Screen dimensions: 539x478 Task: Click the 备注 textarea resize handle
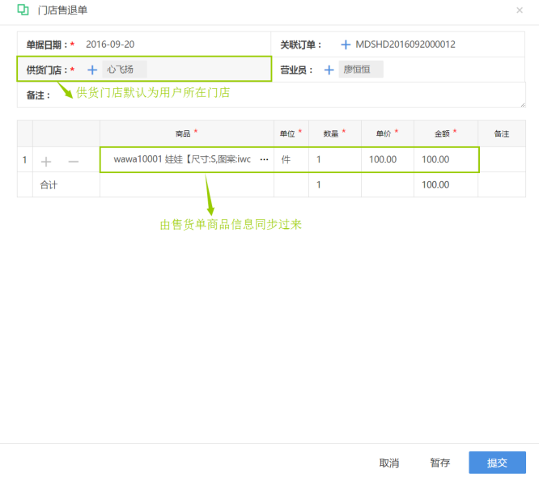click(x=523, y=104)
